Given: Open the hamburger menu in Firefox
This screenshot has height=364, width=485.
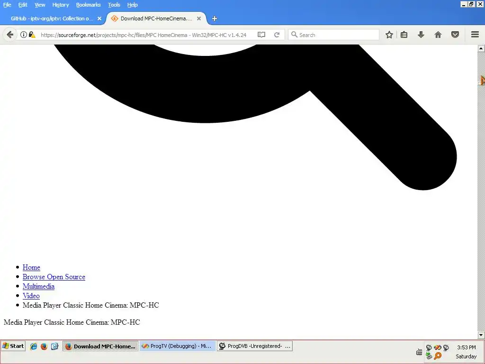Looking at the screenshot, I should [x=475, y=34].
